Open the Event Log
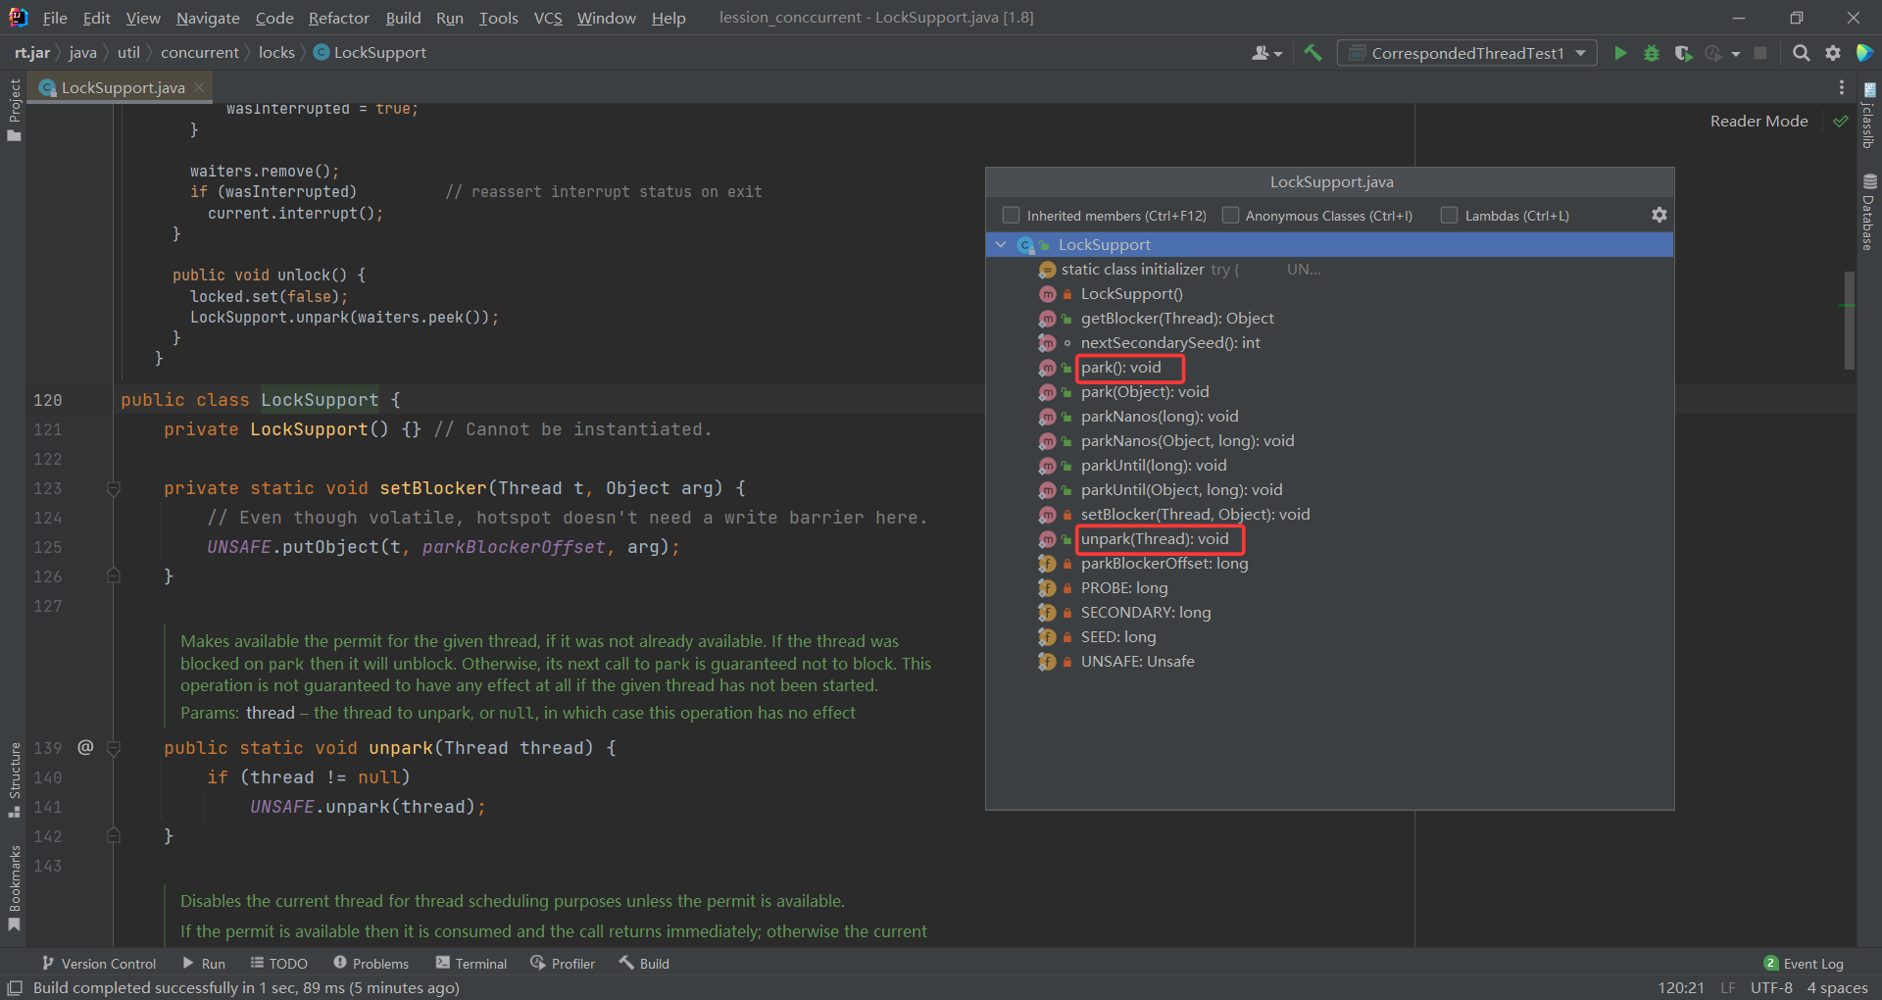This screenshot has height=1000, width=1882. point(1804,964)
